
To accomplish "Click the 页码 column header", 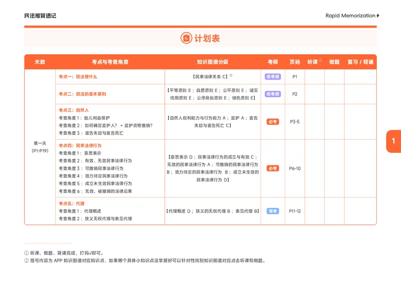I will pyautogui.click(x=295, y=62).
